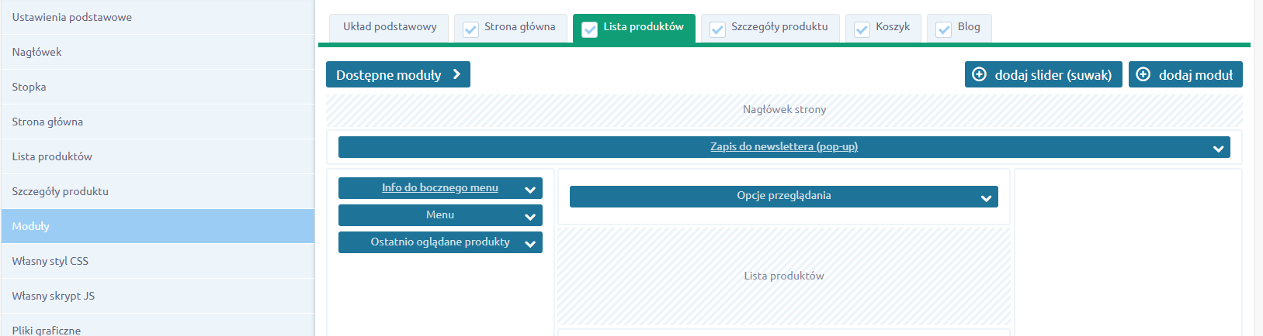Toggle the Strona główna tab checkbox
This screenshot has width=1263, height=336.
click(x=470, y=29)
